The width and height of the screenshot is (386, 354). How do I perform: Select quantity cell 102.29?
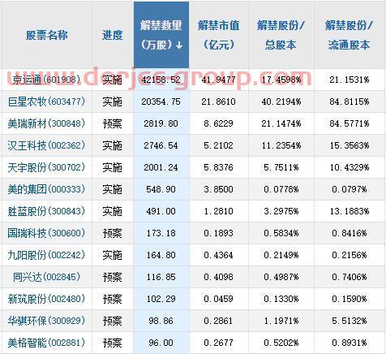point(161,299)
